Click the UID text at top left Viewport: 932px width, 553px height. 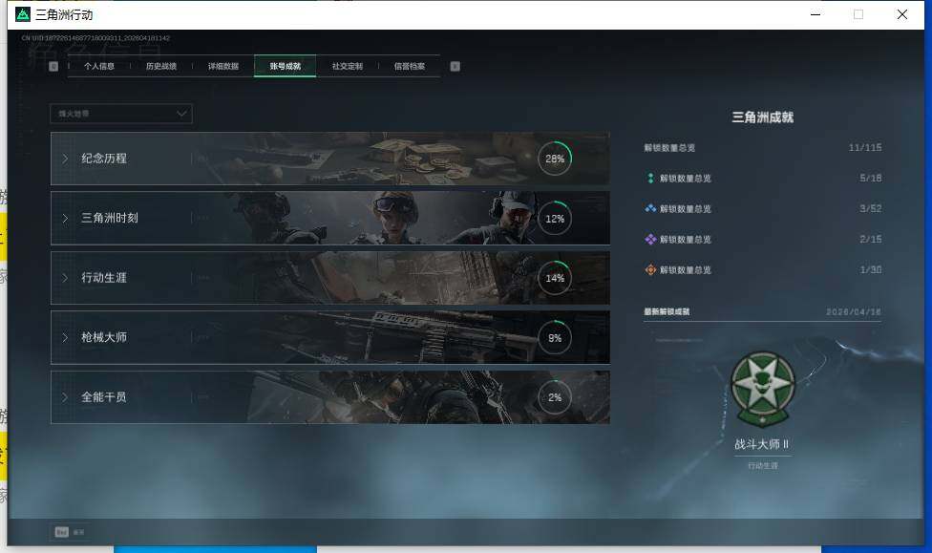pos(95,38)
